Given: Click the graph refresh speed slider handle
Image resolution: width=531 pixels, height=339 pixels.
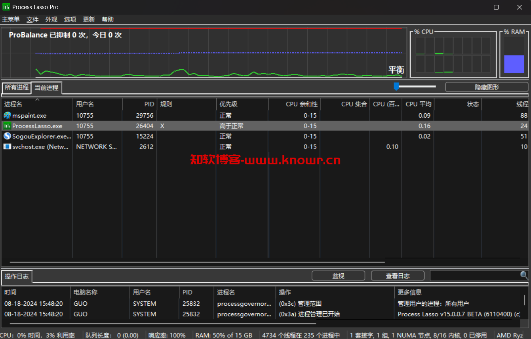Looking at the screenshot, I should click(396, 86).
